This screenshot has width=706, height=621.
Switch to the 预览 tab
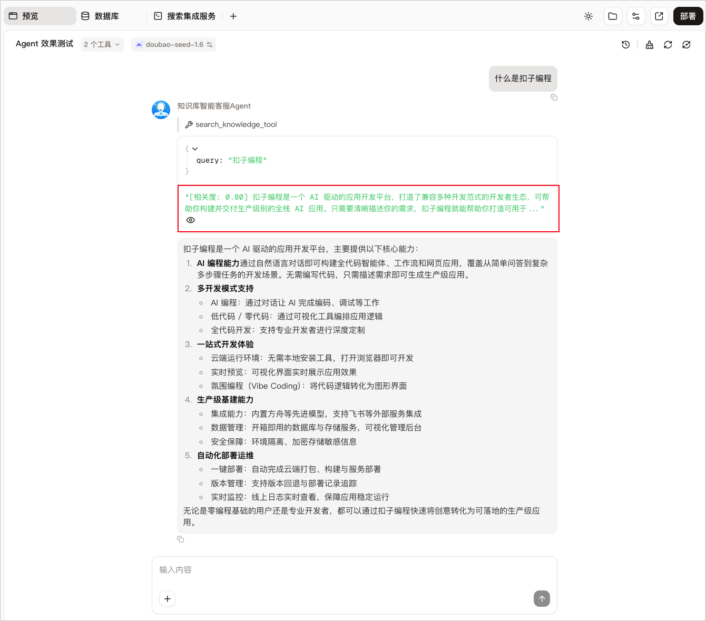[40, 16]
